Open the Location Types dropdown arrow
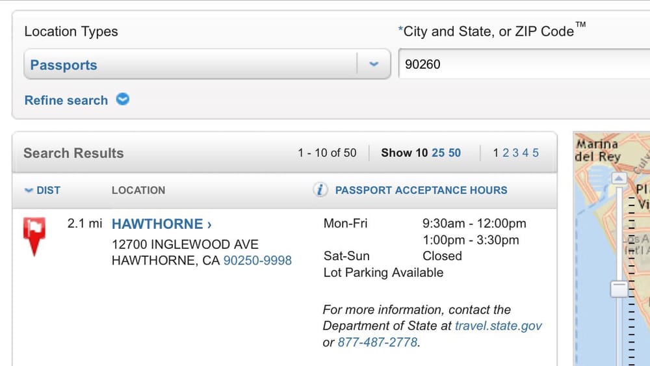 [x=374, y=64]
